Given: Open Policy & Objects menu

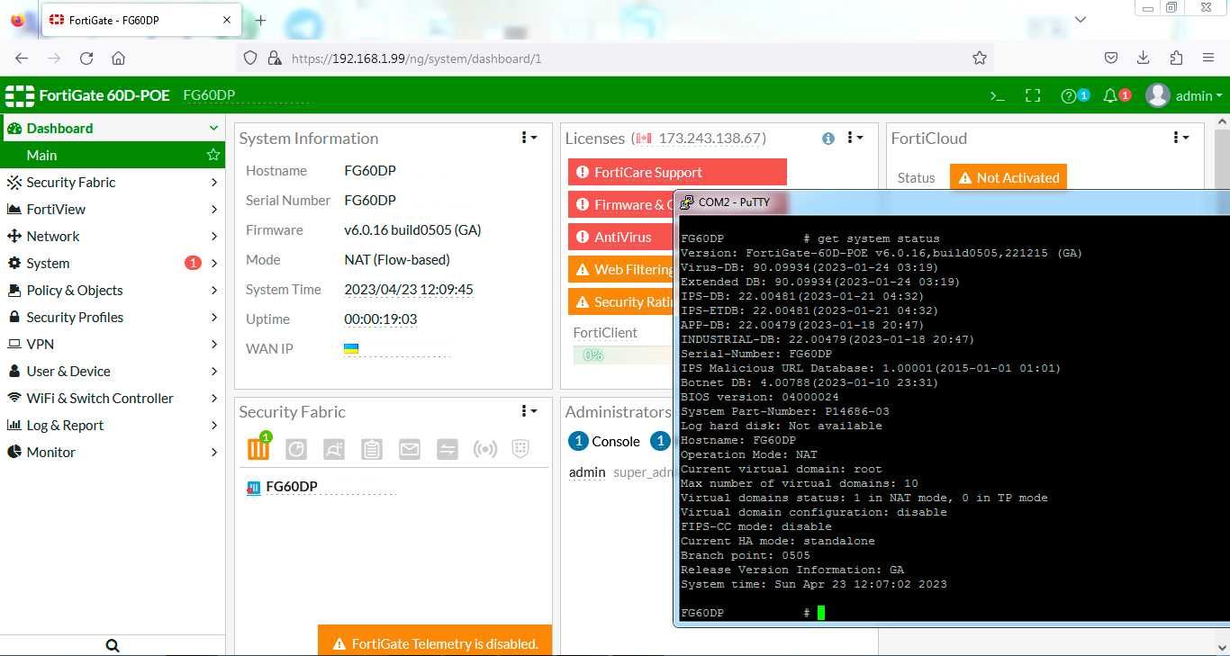Looking at the screenshot, I should [113, 290].
